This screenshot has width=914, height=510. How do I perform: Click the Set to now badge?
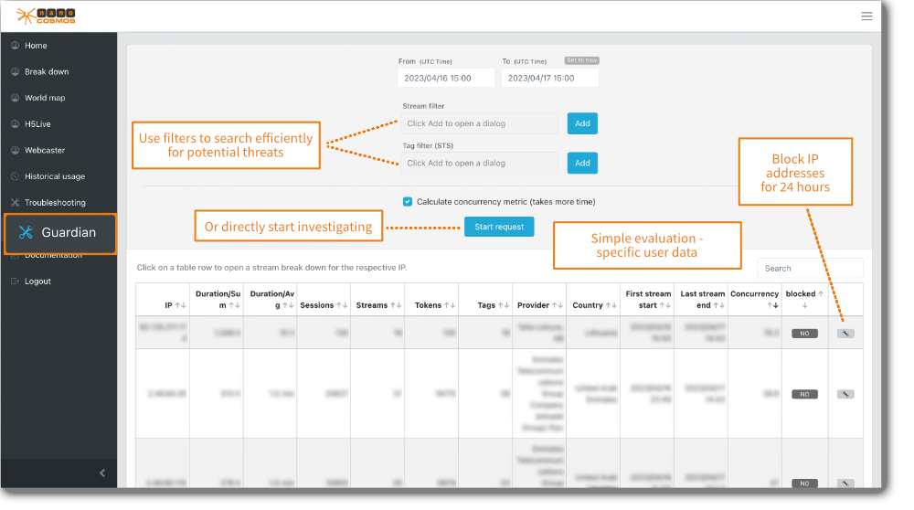pos(581,60)
